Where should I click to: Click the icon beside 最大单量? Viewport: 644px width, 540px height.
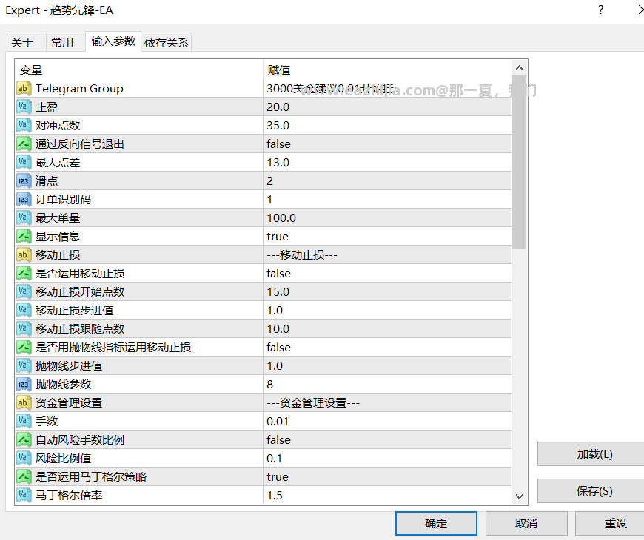(24, 218)
